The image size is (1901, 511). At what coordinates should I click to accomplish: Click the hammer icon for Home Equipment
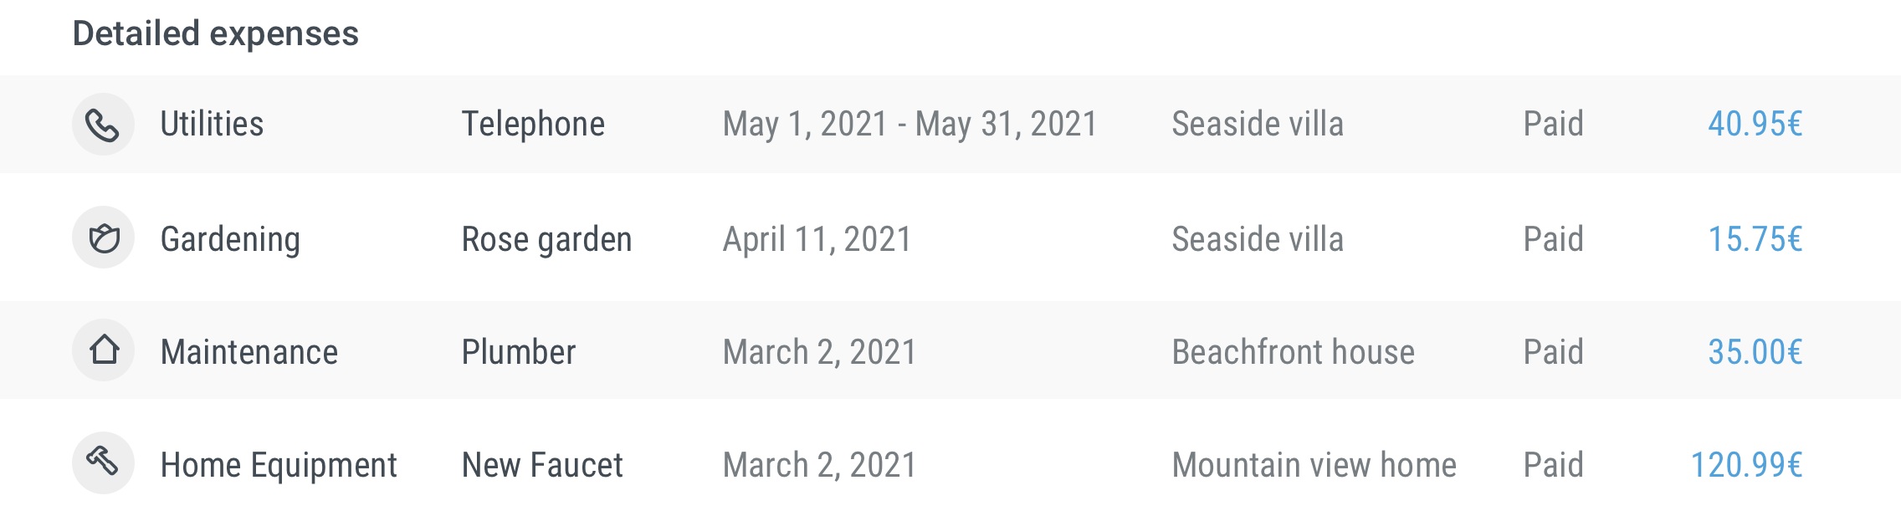[103, 463]
